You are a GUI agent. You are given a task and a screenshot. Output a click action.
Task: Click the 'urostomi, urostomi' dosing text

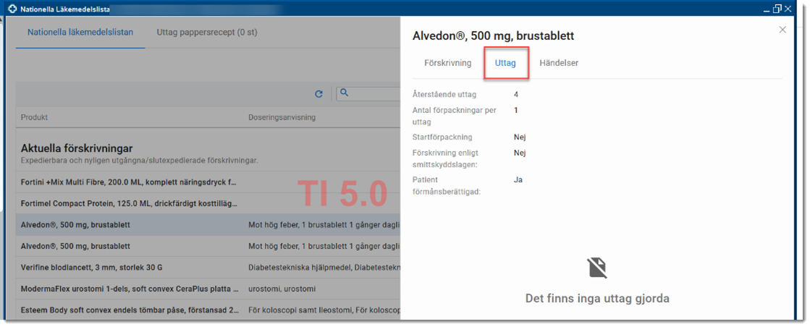[282, 289]
